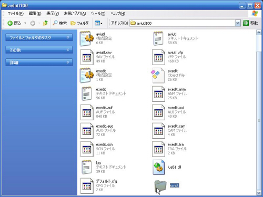Viewport: 263px width, 197px height.
Task: Click the デフォルト.cfg file icon
Action: click(x=87, y=186)
